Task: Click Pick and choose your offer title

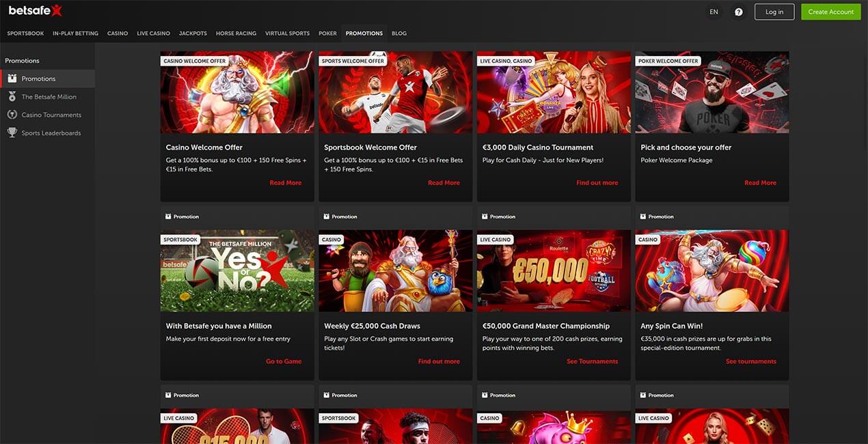Action: pyautogui.click(x=686, y=148)
